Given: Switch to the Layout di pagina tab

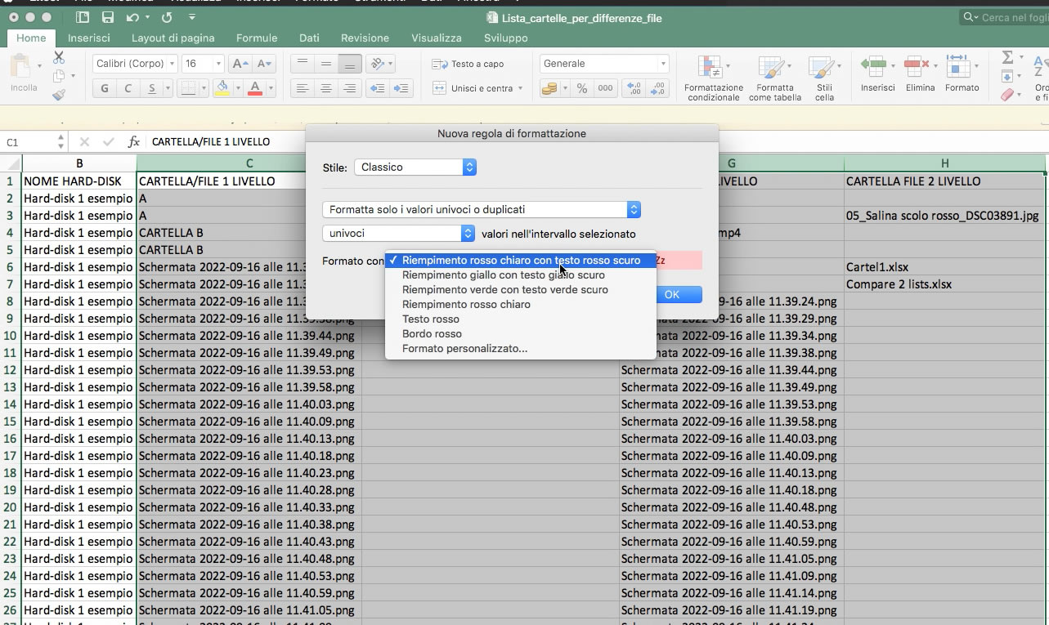Looking at the screenshot, I should pos(173,38).
